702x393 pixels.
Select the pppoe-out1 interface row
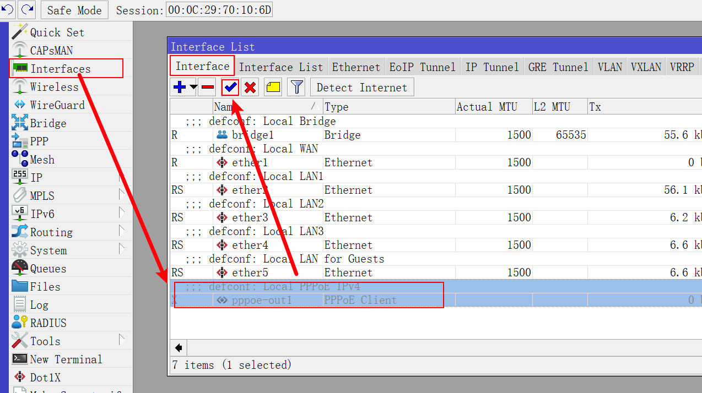click(x=435, y=300)
